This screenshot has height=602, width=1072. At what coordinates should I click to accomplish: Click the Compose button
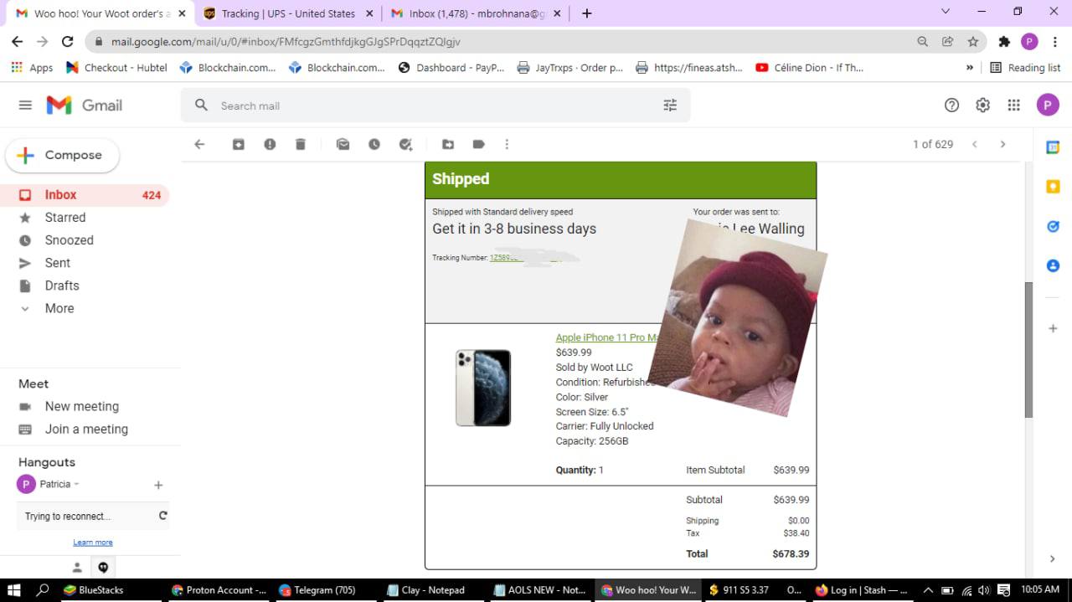[63, 155]
